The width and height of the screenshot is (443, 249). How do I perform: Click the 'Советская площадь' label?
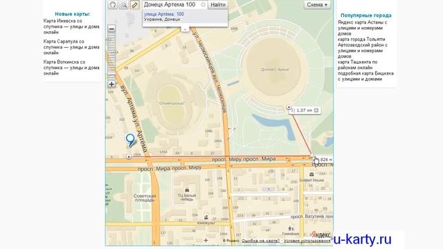coord(145,198)
